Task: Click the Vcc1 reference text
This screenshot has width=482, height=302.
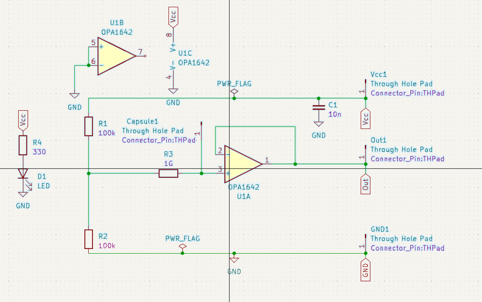Action: point(378,75)
